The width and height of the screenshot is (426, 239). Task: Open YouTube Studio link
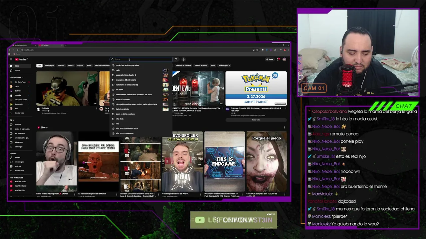[x=20, y=182]
